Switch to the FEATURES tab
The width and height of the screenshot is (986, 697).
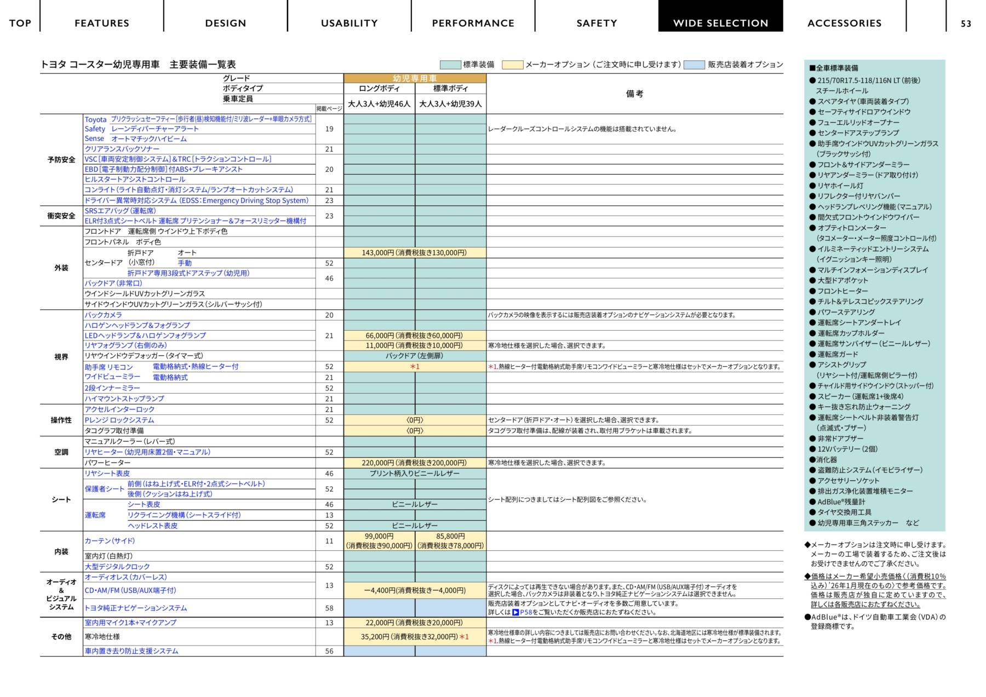tap(102, 23)
